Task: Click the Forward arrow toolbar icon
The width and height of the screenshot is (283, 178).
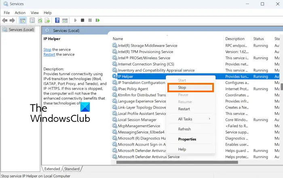Action: 12,20
